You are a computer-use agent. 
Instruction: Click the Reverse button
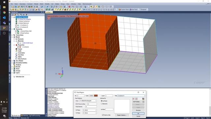pyautogui.click(x=138, y=110)
